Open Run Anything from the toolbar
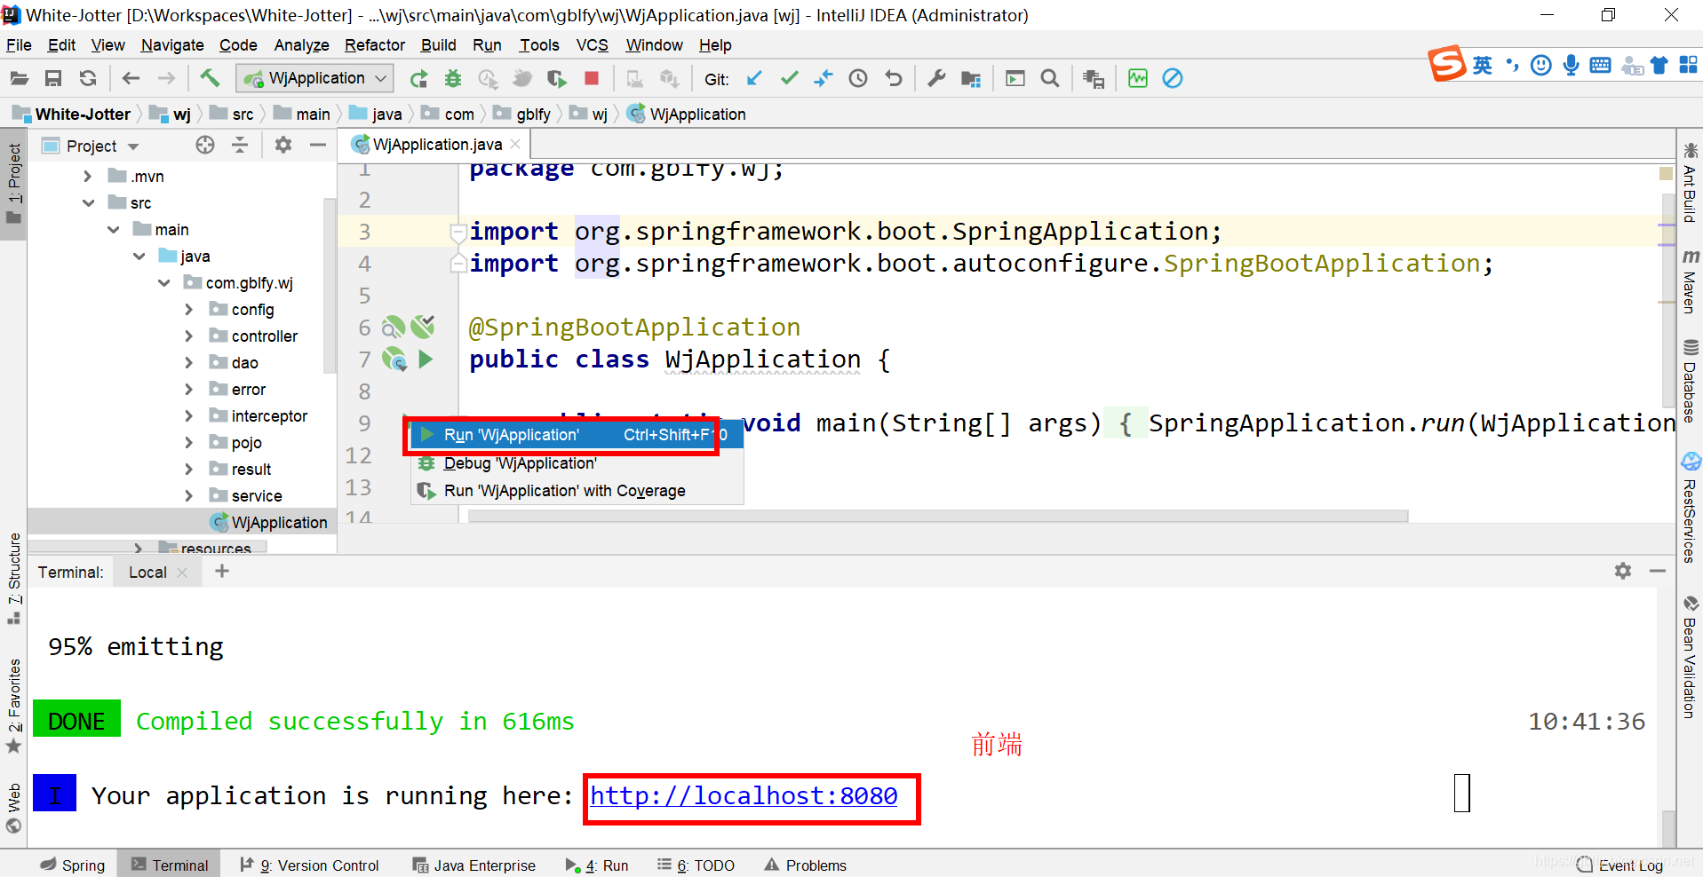The width and height of the screenshot is (1703, 877). (x=1015, y=78)
